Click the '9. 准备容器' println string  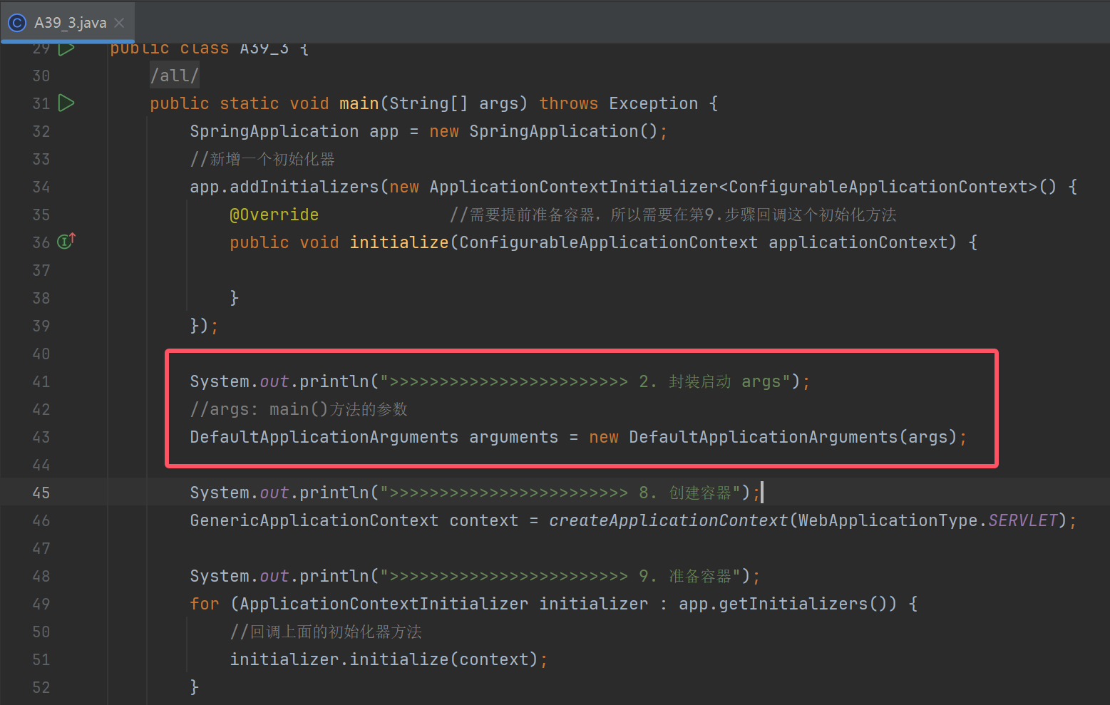560,576
